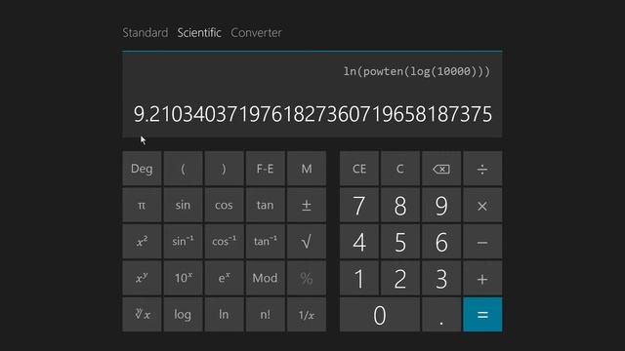Apply the inverse sine function
625x351 pixels.
(183, 242)
